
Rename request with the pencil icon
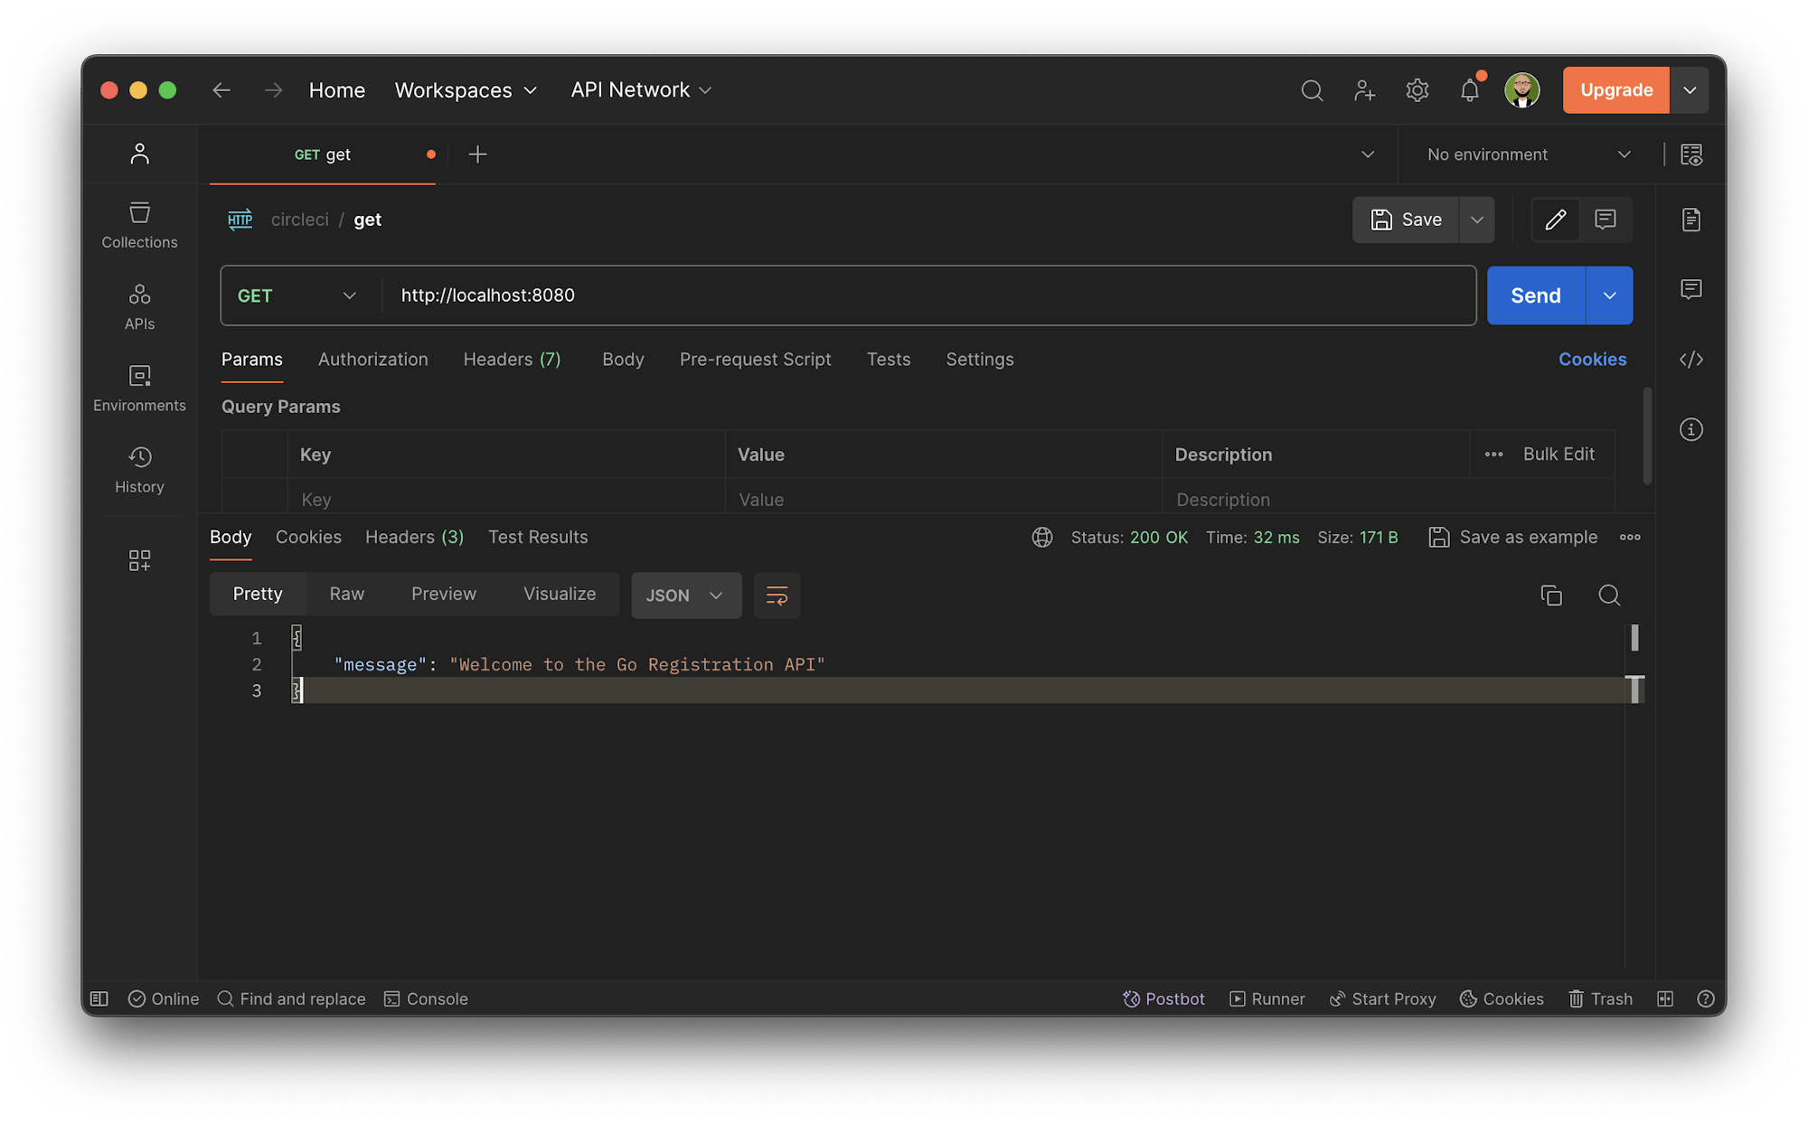(x=1555, y=220)
